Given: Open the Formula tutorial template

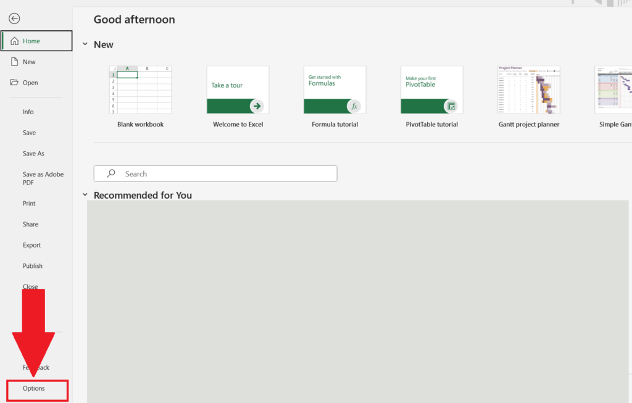Looking at the screenshot, I should 335,89.
